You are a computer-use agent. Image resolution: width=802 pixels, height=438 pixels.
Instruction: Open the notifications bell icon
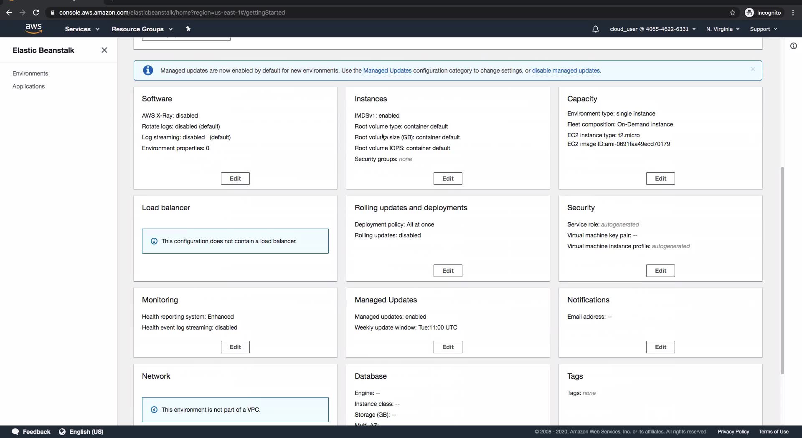click(x=595, y=29)
